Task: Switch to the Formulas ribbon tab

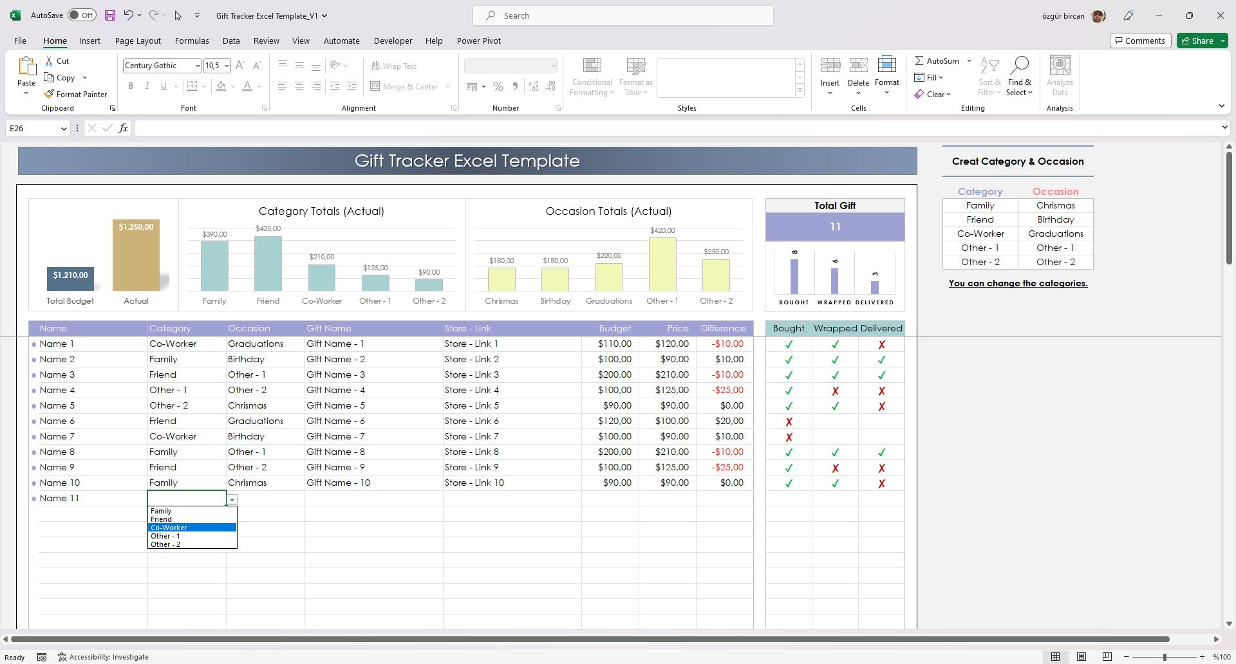Action: [192, 41]
